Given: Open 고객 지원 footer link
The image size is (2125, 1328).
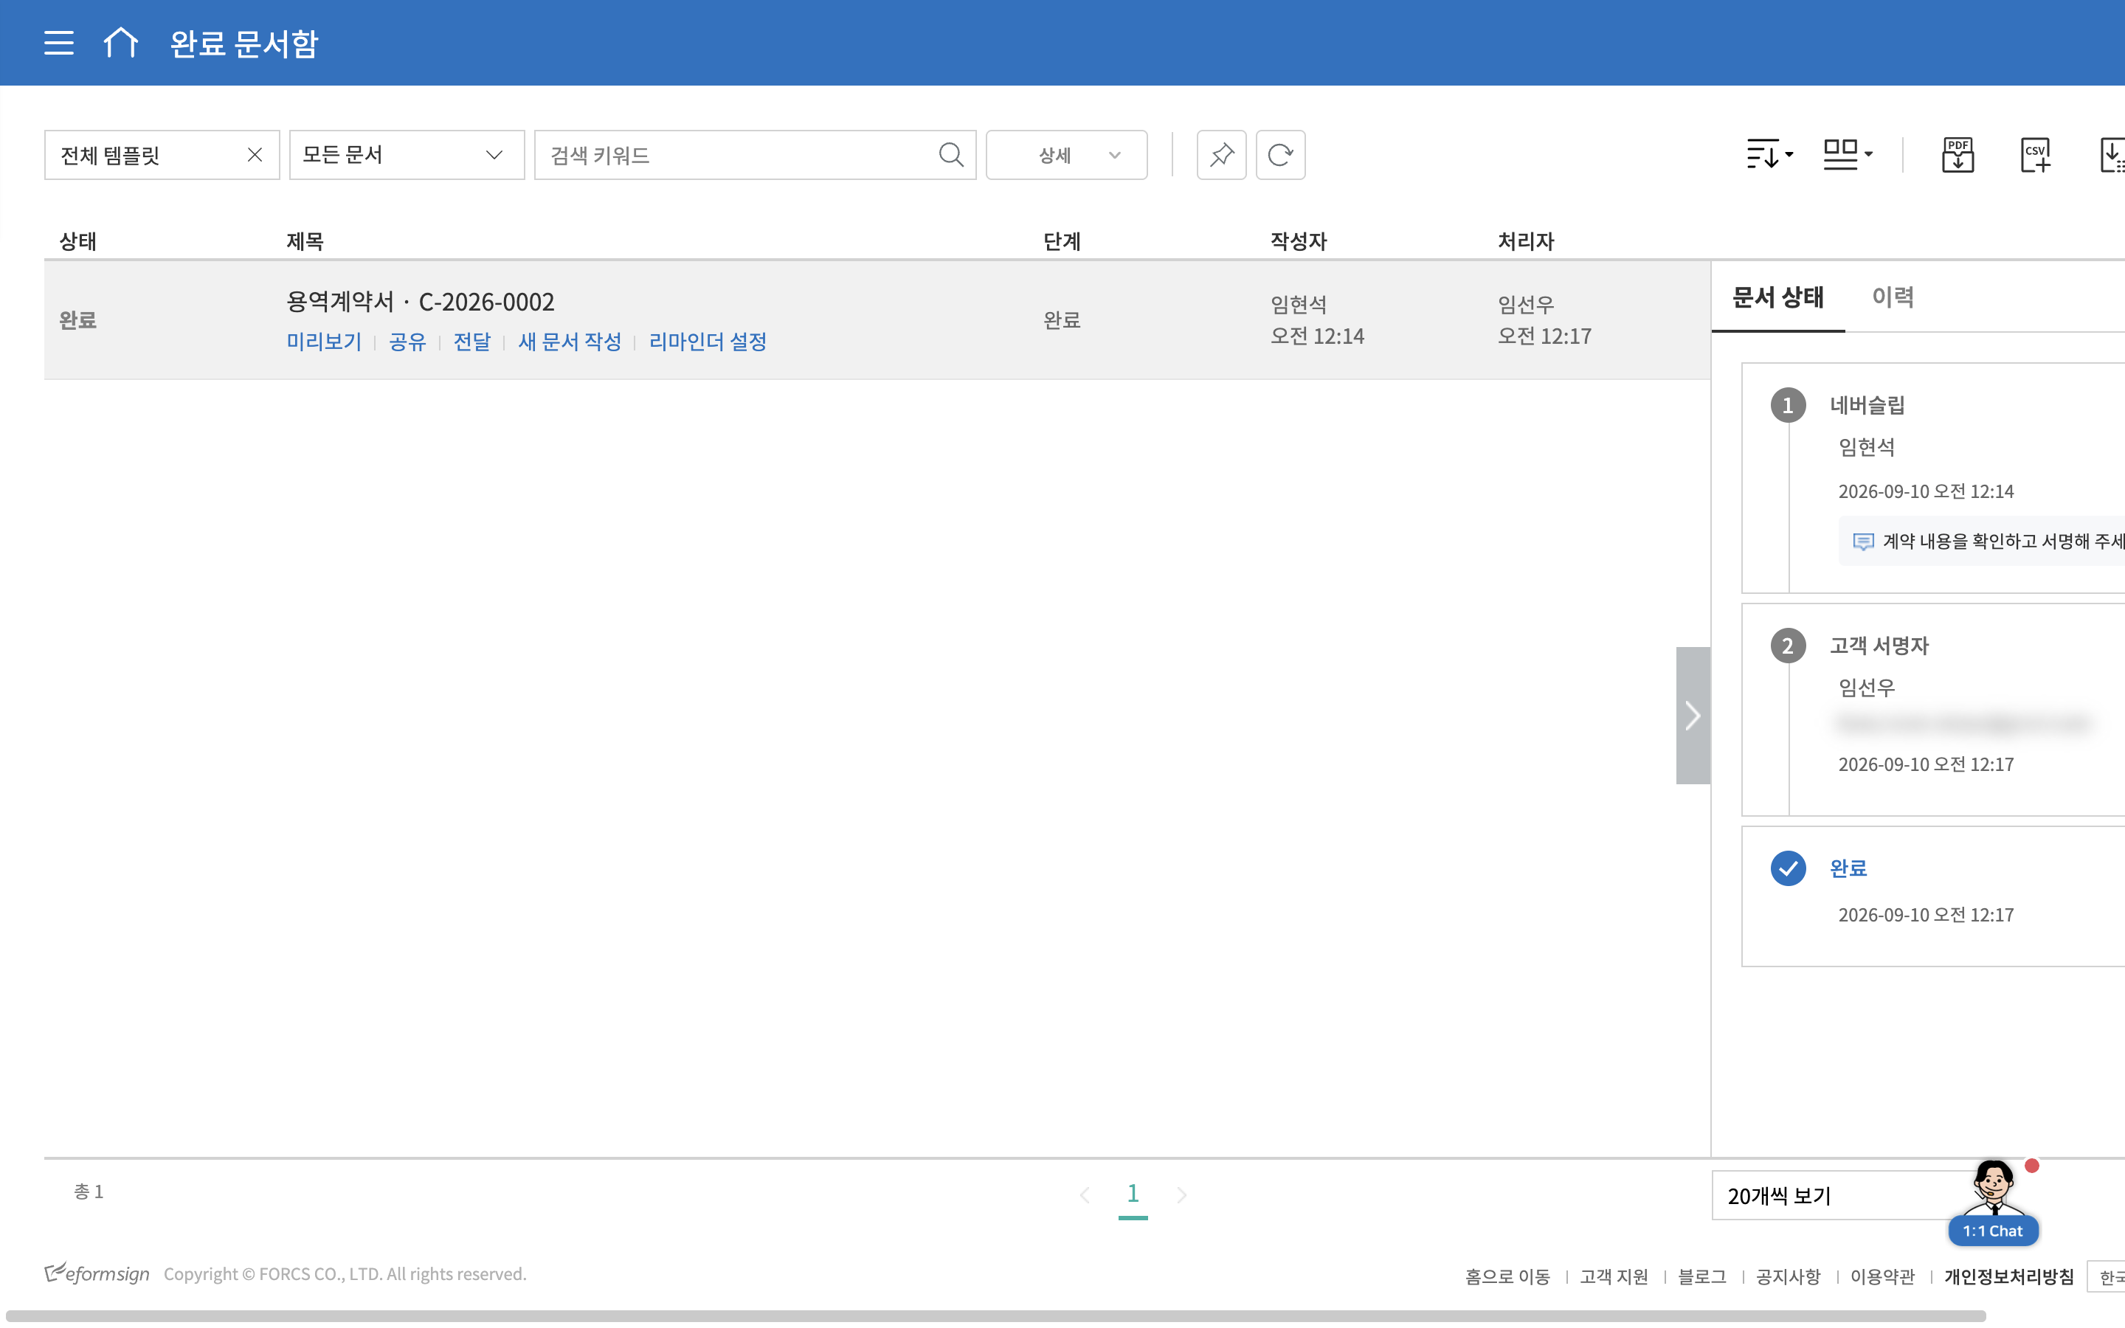Looking at the screenshot, I should point(1614,1276).
